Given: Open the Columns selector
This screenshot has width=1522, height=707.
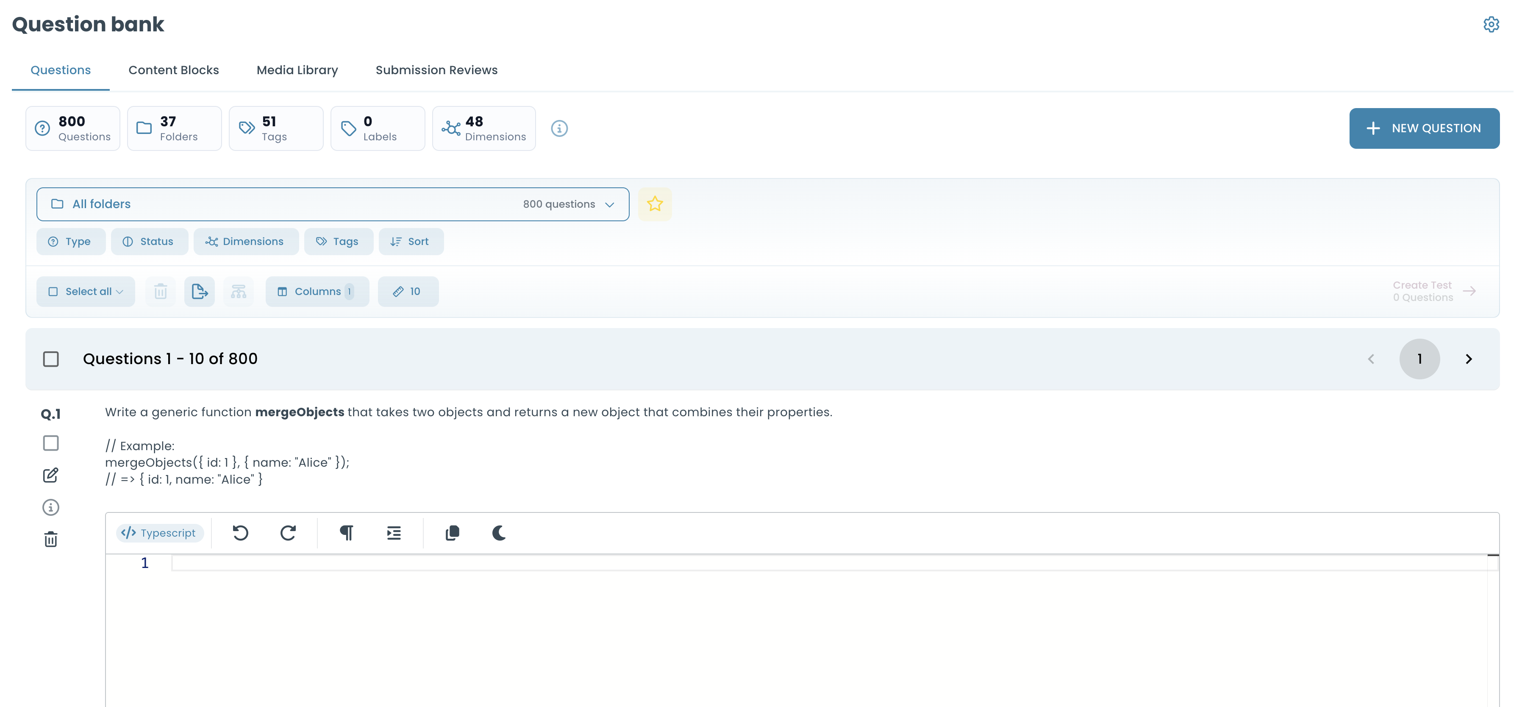Looking at the screenshot, I should coord(317,292).
